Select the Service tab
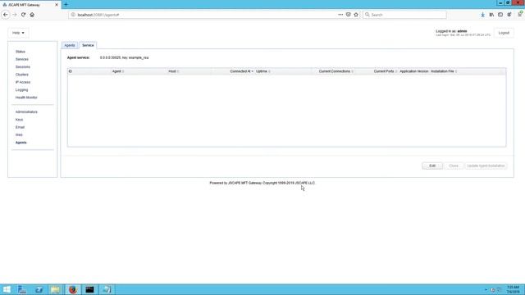Screen dimensions: 525x295 coord(88,45)
